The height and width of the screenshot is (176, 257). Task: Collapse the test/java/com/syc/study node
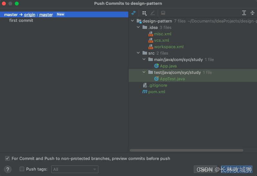pyautogui.click(x=144, y=72)
